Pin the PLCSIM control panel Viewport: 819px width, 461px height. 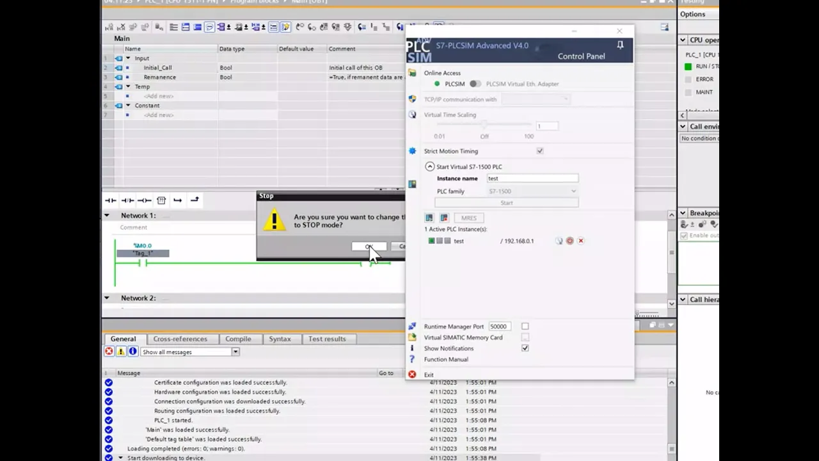tap(620, 45)
